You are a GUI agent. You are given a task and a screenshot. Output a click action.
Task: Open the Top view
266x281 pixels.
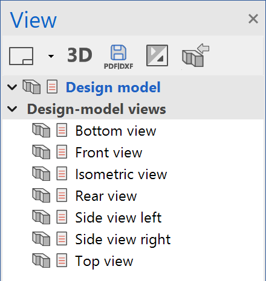pyautogui.click(x=104, y=262)
